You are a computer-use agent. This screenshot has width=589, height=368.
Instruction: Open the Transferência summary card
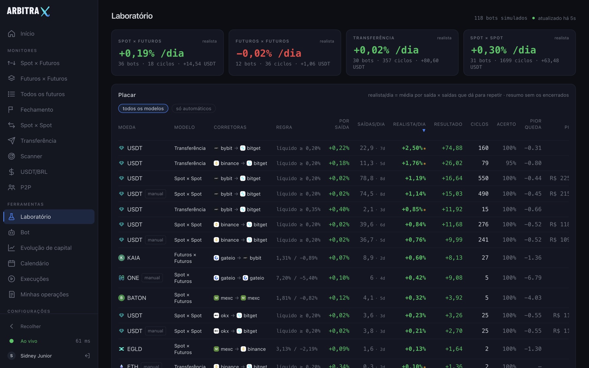point(402,53)
